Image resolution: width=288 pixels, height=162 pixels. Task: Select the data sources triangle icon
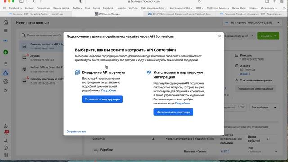pyautogui.click(x=5, y=73)
